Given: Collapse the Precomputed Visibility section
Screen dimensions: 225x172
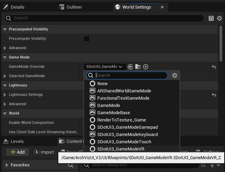Looking at the screenshot, I should [x=5, y=29].
